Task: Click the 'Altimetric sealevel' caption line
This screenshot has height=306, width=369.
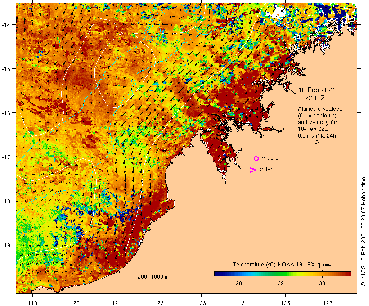Action: tap(321, 109)
